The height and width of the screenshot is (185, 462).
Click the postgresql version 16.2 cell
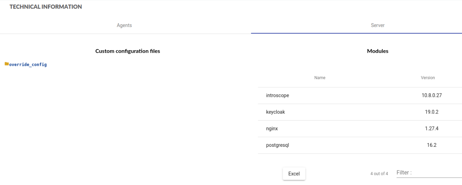click(x=432, y=145)
